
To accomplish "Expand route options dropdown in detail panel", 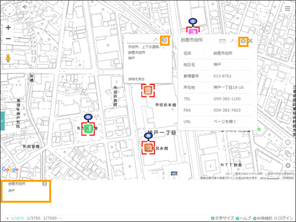I will click(233, 41).
